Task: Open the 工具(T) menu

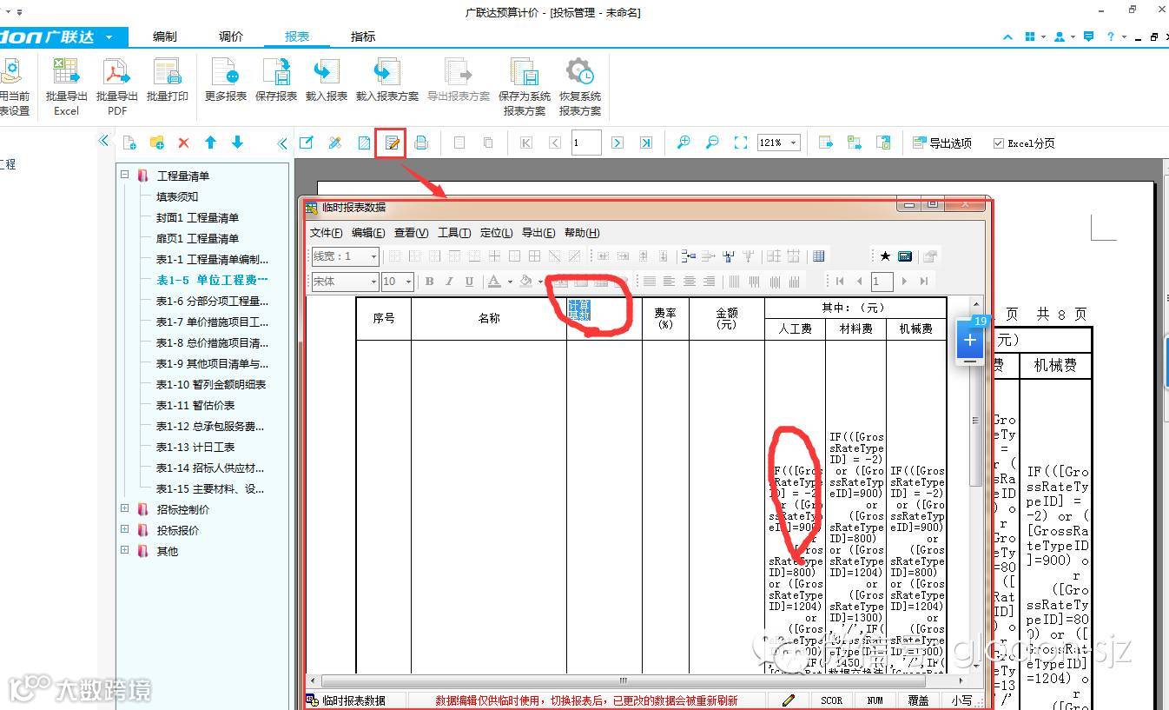Action: click(453, 233)
